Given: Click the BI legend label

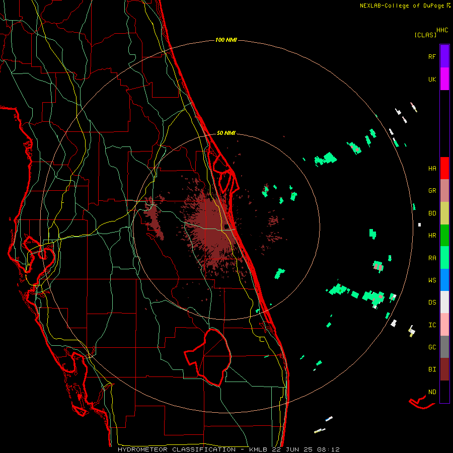Looking at the screenshot, I should (x=432, y=369).
